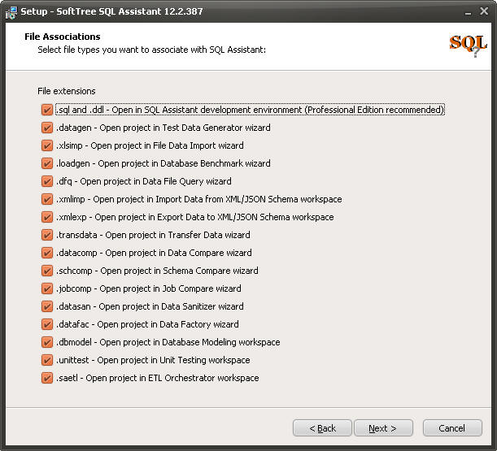This screenshot has width=497, height=451.
Task: Click '.datagen - Open project in Test Data Generator' text
Action: tap(163, 128)
